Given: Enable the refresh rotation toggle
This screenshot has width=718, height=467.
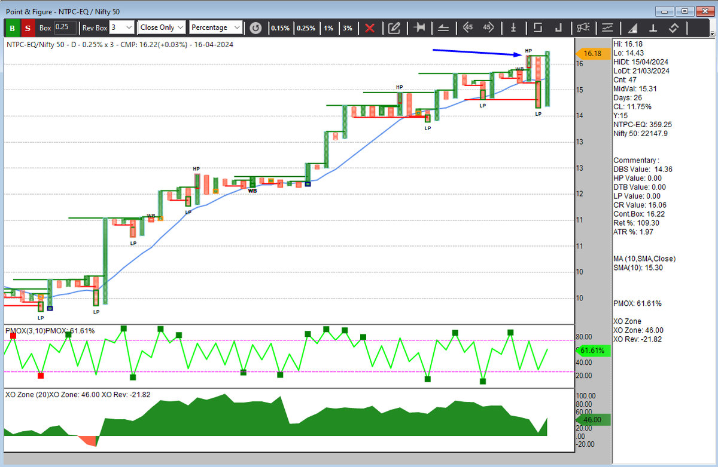Looking at the screenshot, I should coord(256,27).
